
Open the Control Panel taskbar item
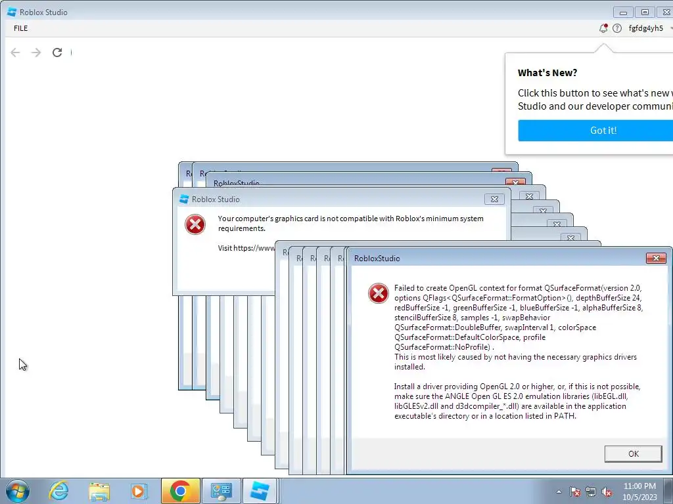(x=221, y=491)
